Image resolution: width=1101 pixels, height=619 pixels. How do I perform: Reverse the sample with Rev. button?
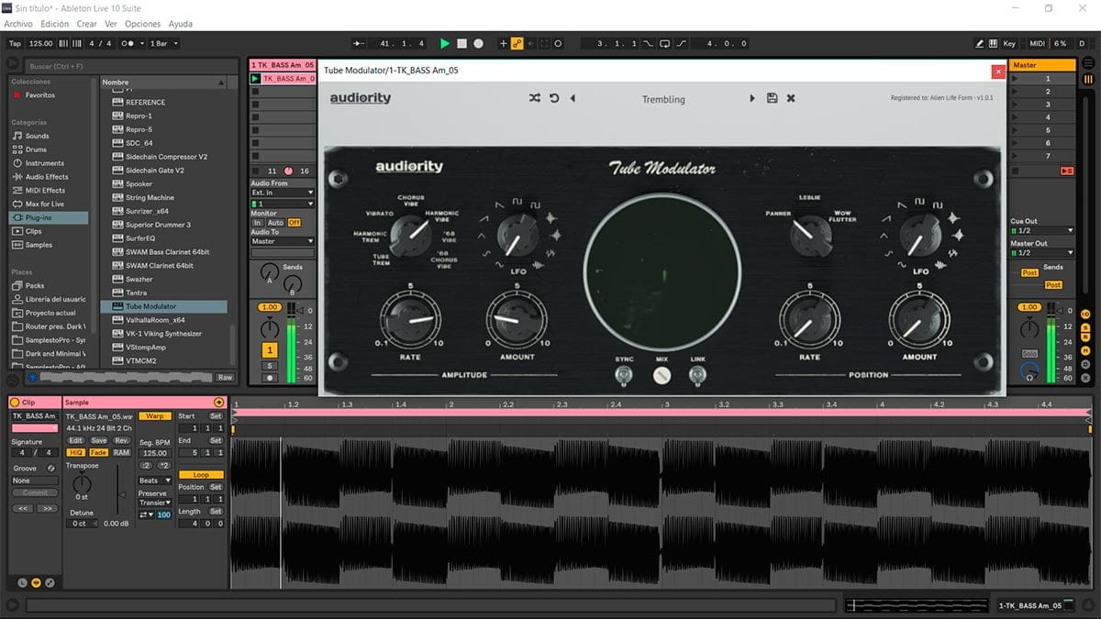[122, 441]
